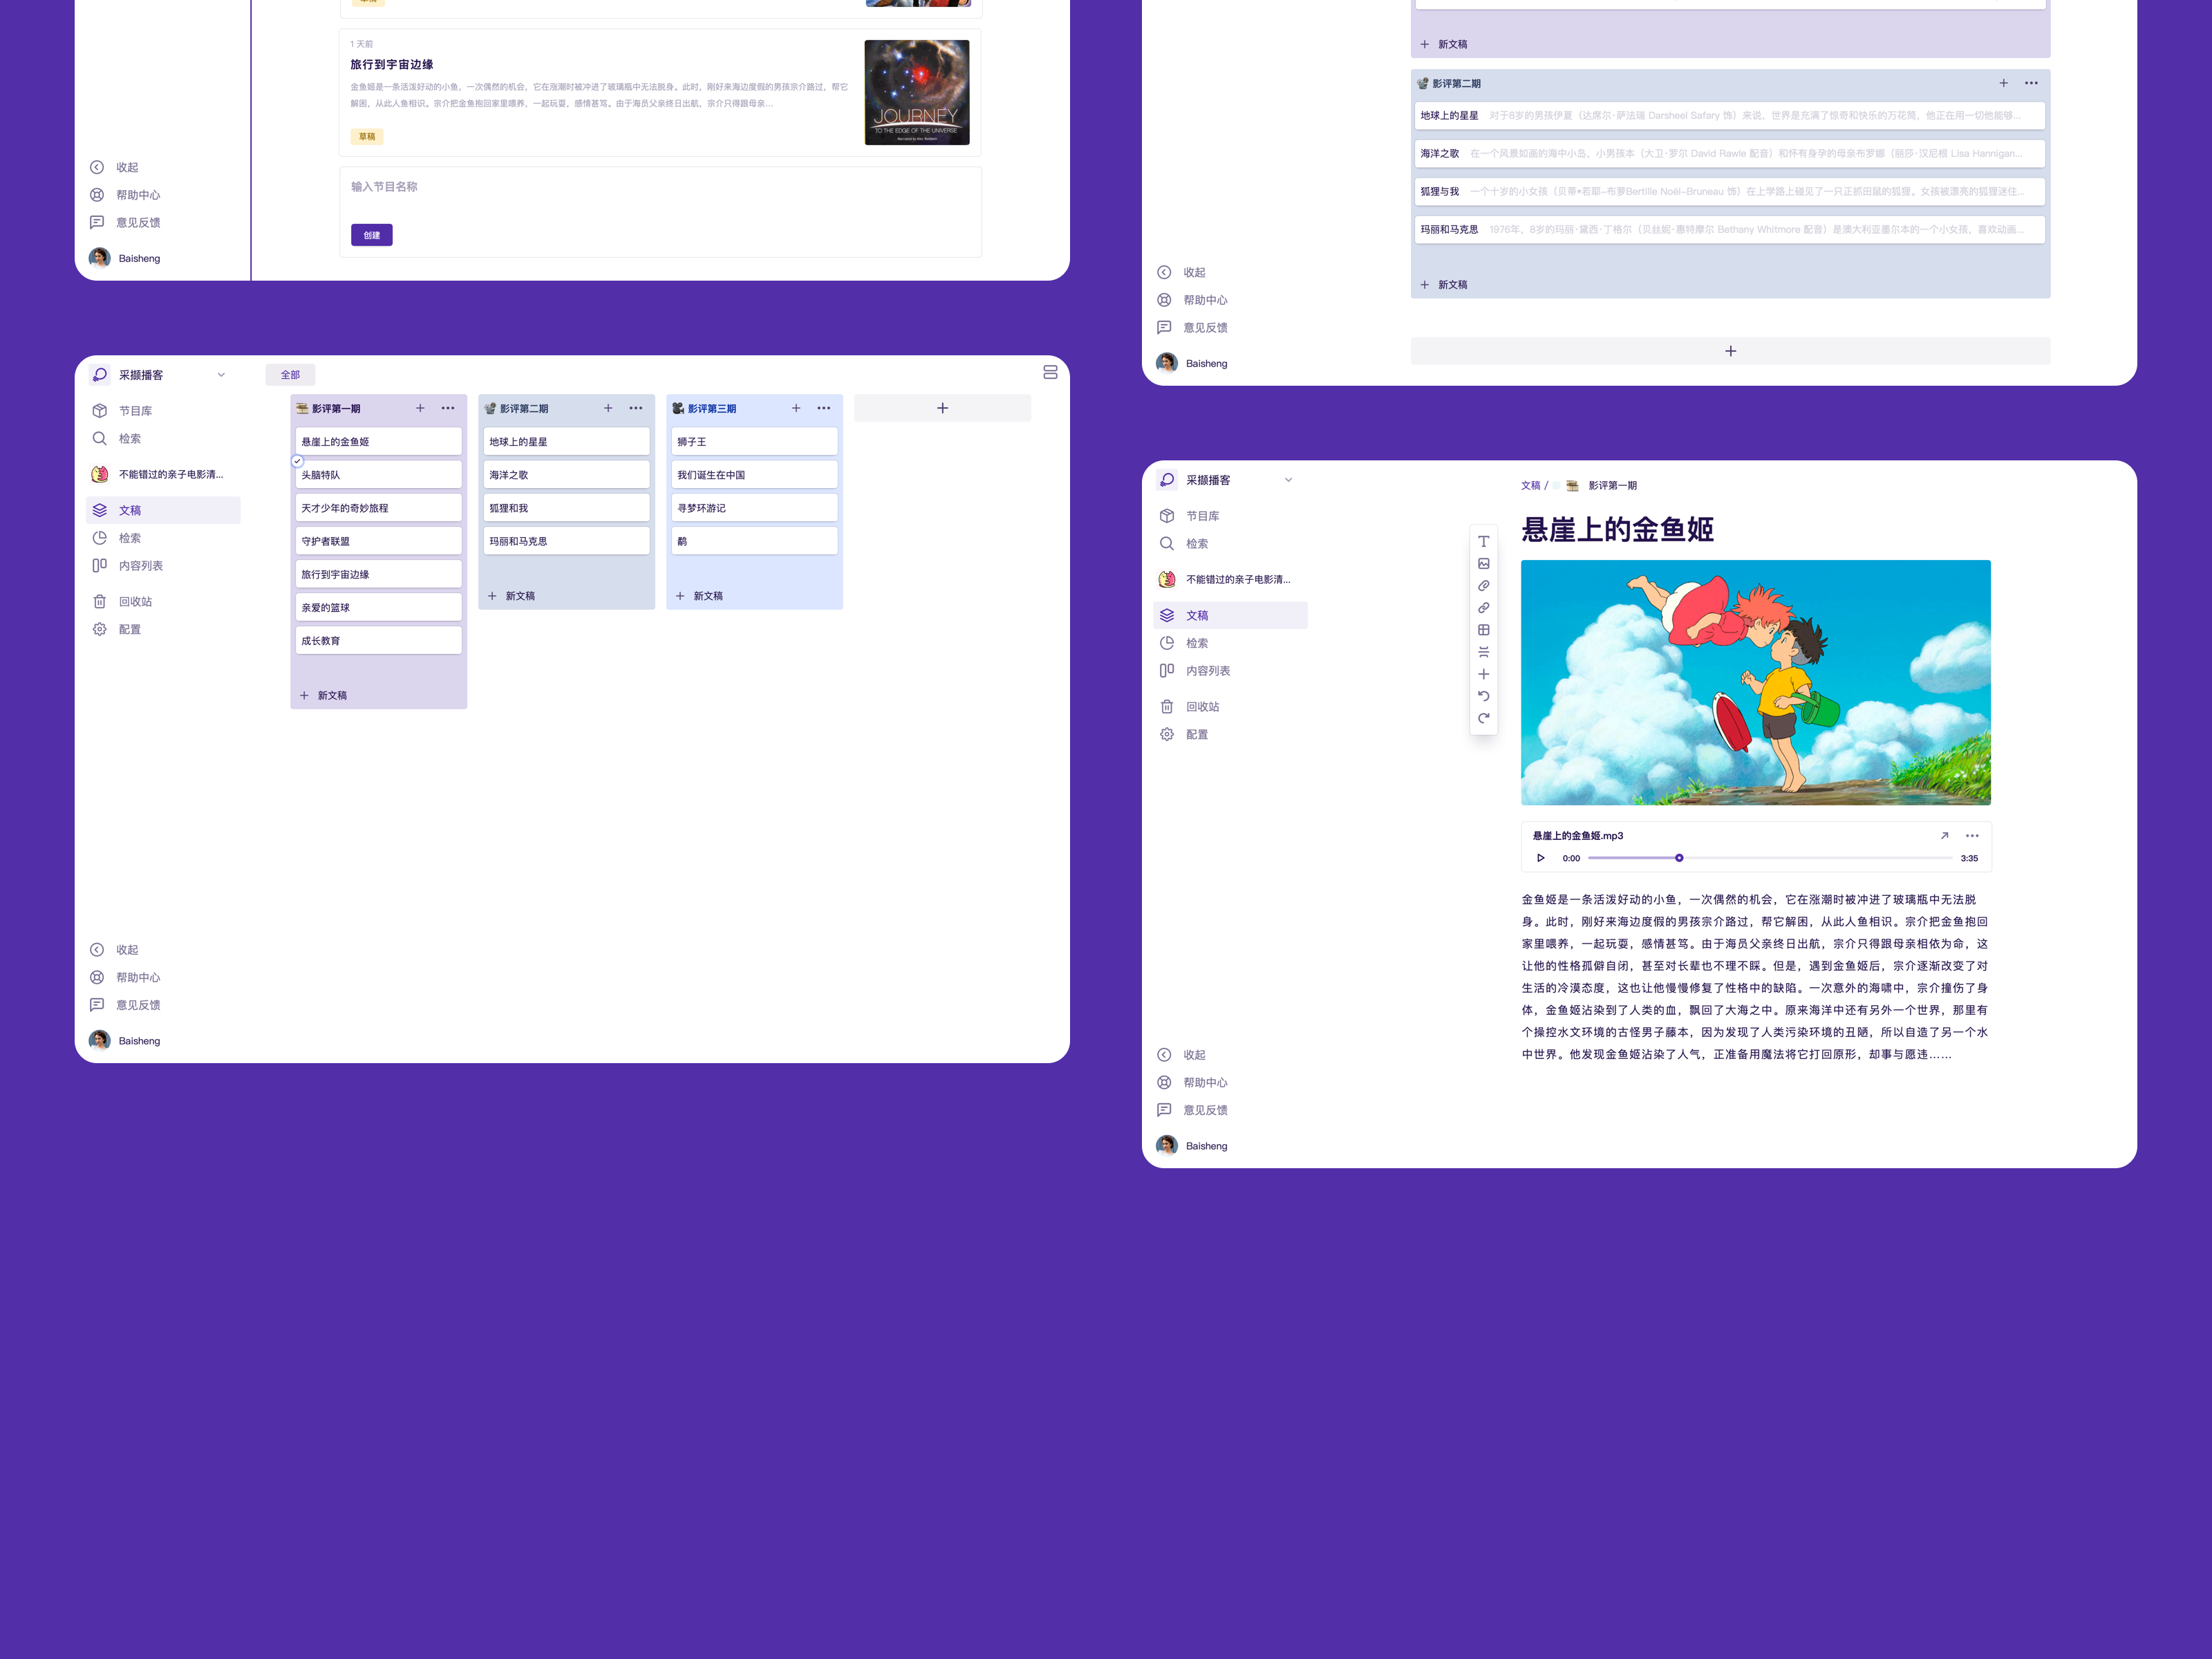Screen dimensions: 2212x1659
Task: Click the attachment paperclip toolbar icon
Action: pos(1483,586)
